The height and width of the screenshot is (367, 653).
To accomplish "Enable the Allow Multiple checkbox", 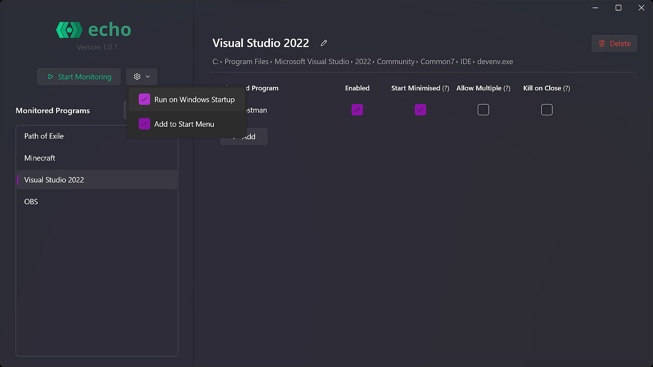I will pos(483,110).
